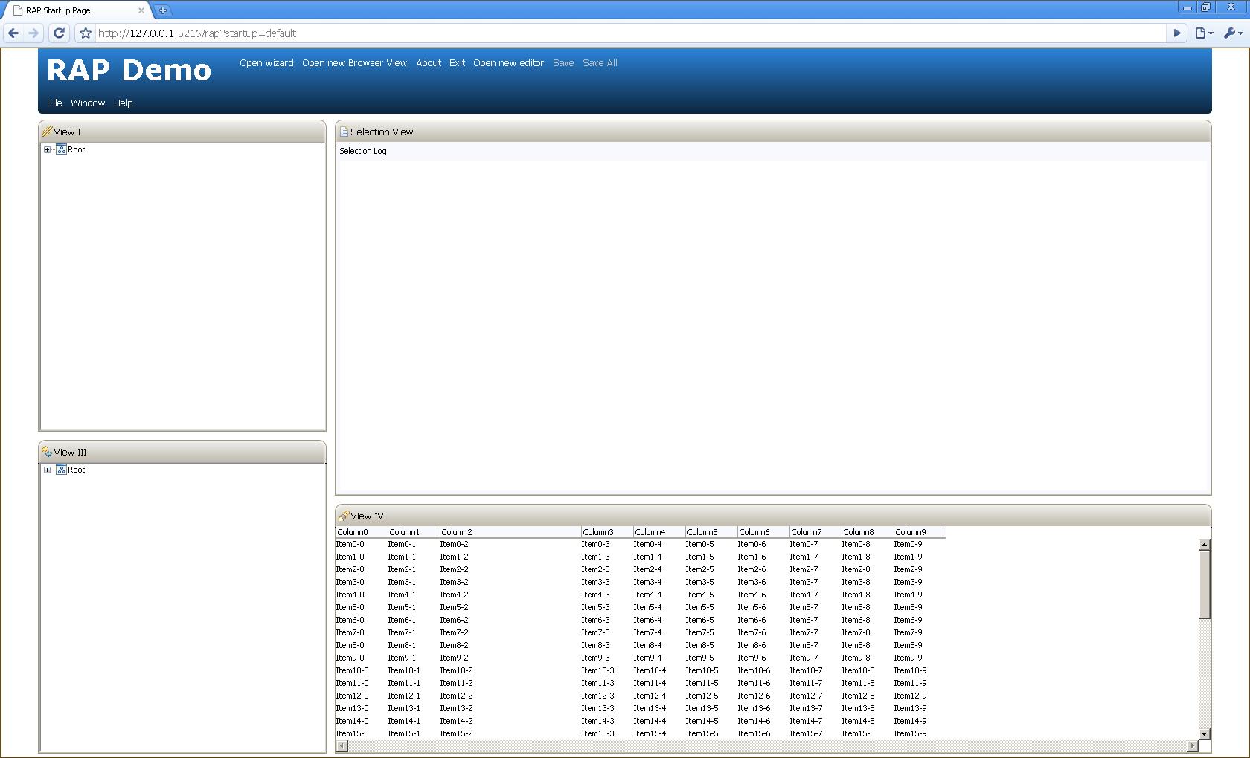Click Exit in the toolbar
The image size is (1250, 758).
point(457,62)
